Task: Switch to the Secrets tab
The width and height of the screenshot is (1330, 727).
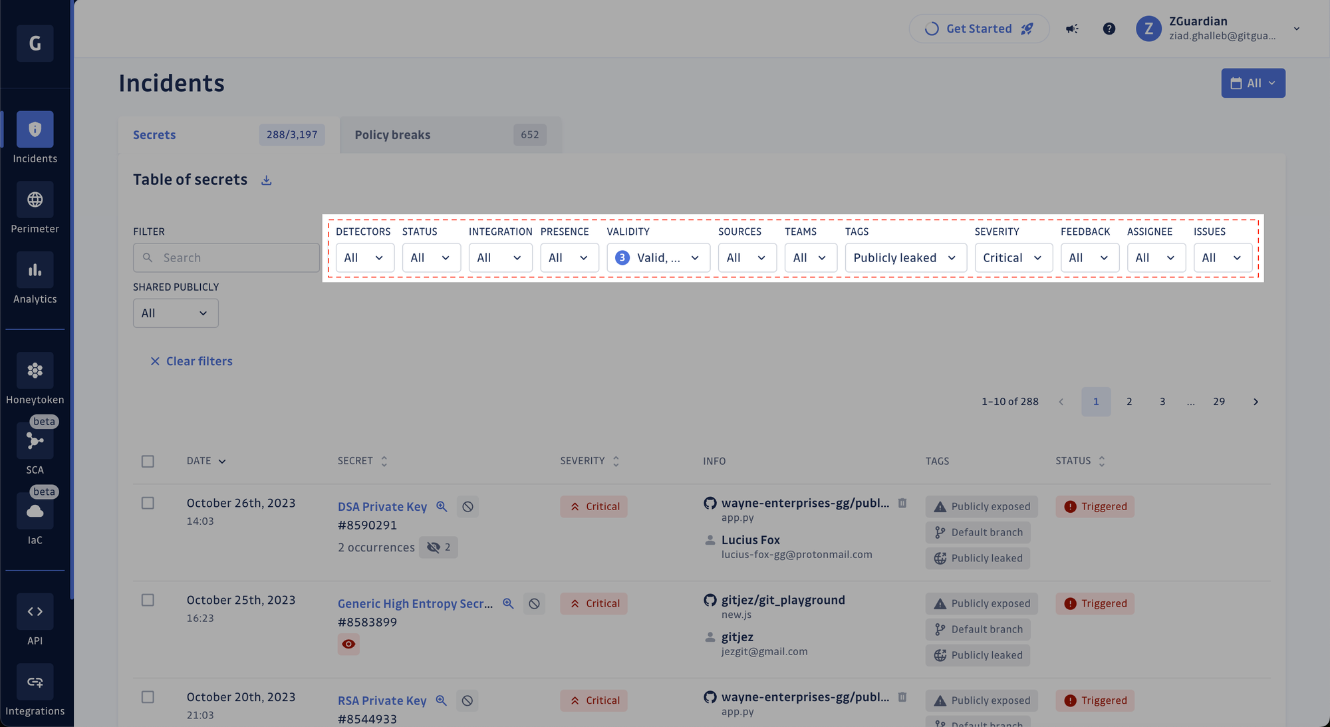Action: click(153, 134)
